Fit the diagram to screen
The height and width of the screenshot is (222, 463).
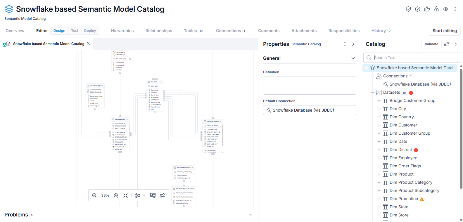125,195
